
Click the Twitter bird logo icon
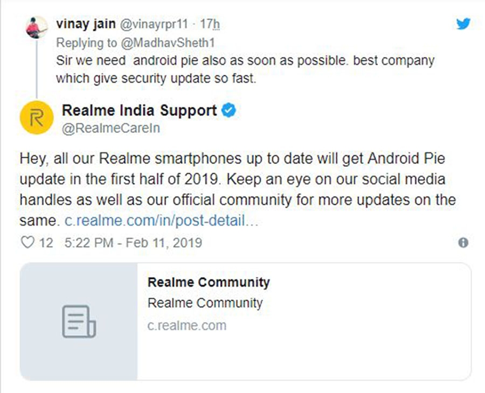tap(463, 24)
